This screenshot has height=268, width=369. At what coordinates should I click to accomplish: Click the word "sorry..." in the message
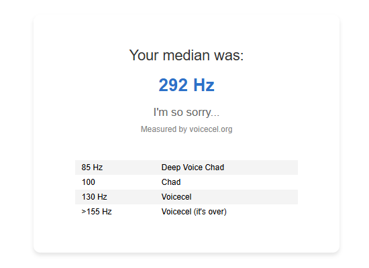203,113
